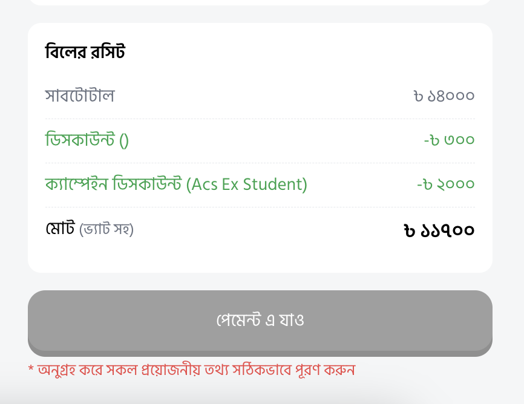Click the red required-information warning message
The height and width of the screenshot is (404, 524).
191,370
